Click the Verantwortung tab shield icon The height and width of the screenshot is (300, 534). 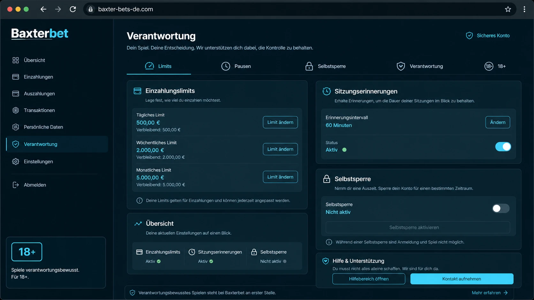click(x=401, y=66)
